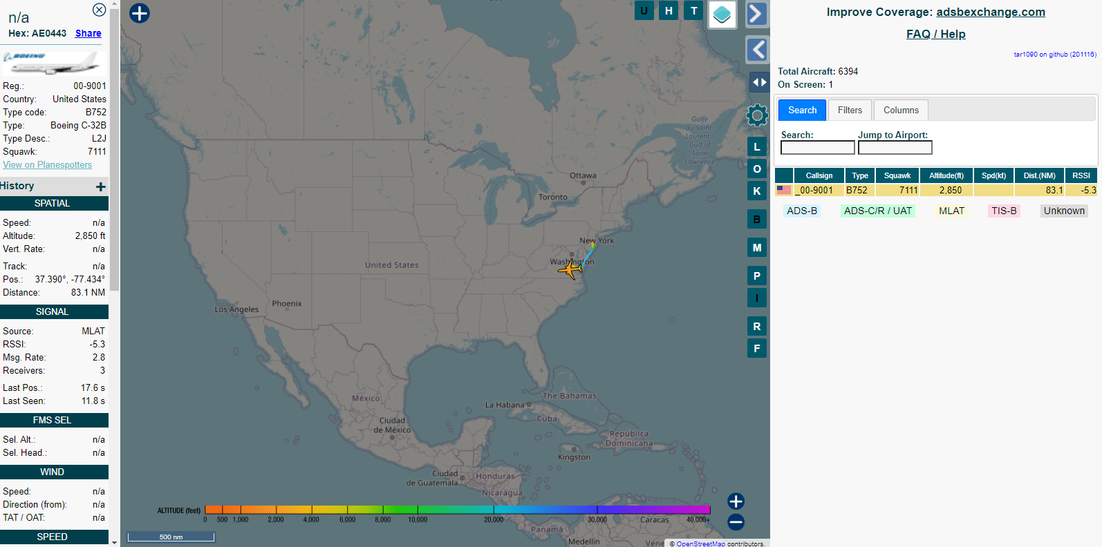Toggle the F map button
The image size is (1102, 547).
[757, 348]
